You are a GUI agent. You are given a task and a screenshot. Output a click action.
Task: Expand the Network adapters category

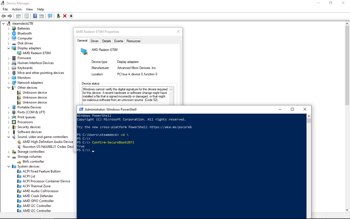[9, 83]
